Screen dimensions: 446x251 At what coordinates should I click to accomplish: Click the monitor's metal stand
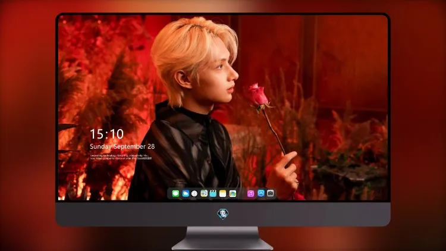tap(222, 238)
